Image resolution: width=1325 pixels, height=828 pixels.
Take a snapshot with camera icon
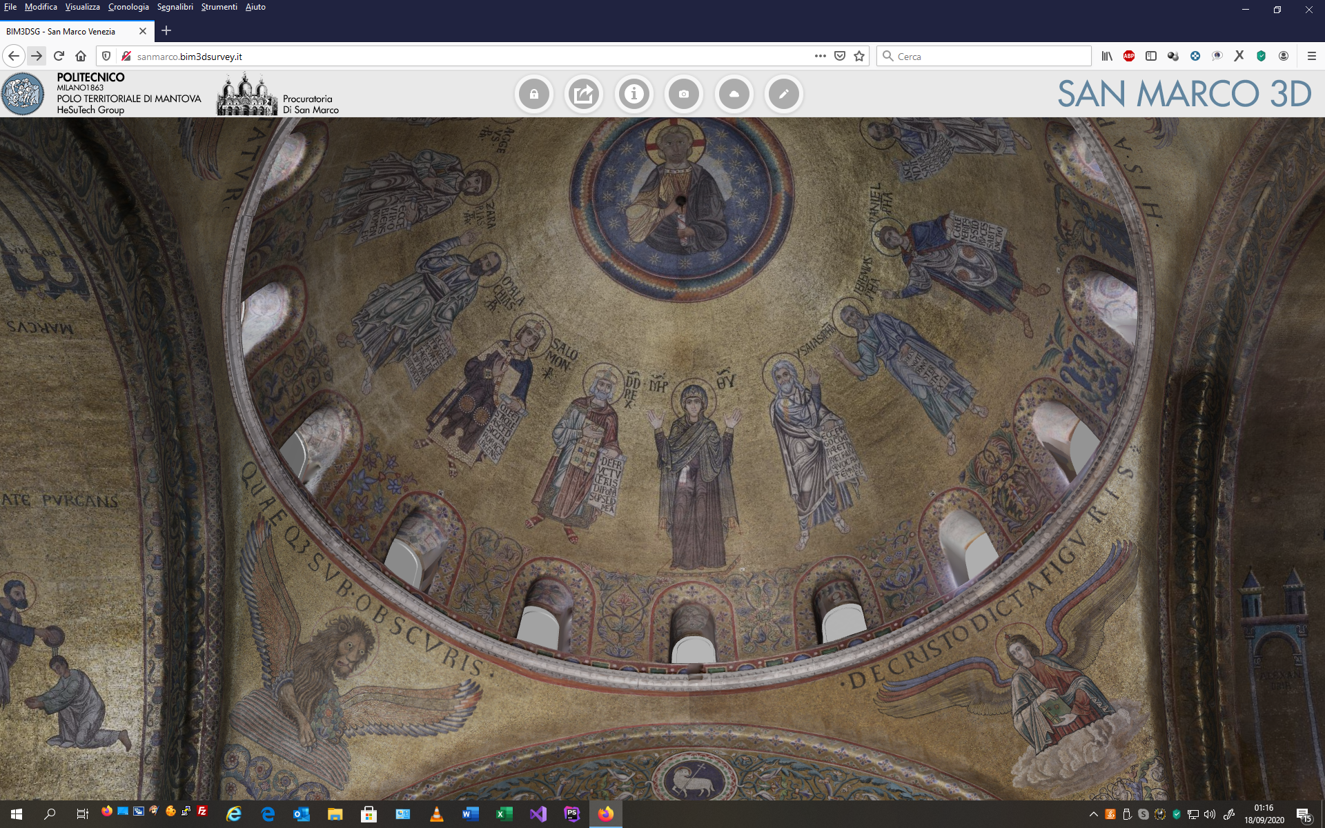pos(684,94)
